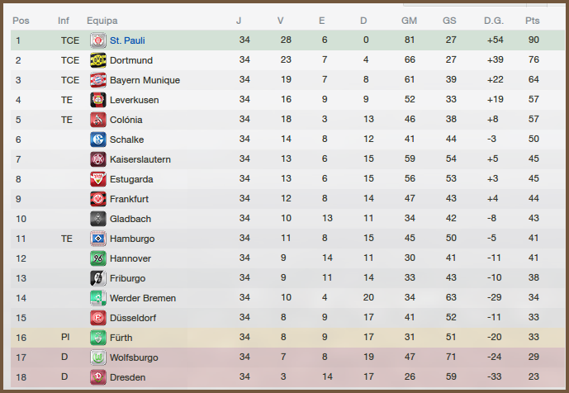This screenshot has width=569, height=393.
Task: Select the Fürth team name
Action: [121, 338]
